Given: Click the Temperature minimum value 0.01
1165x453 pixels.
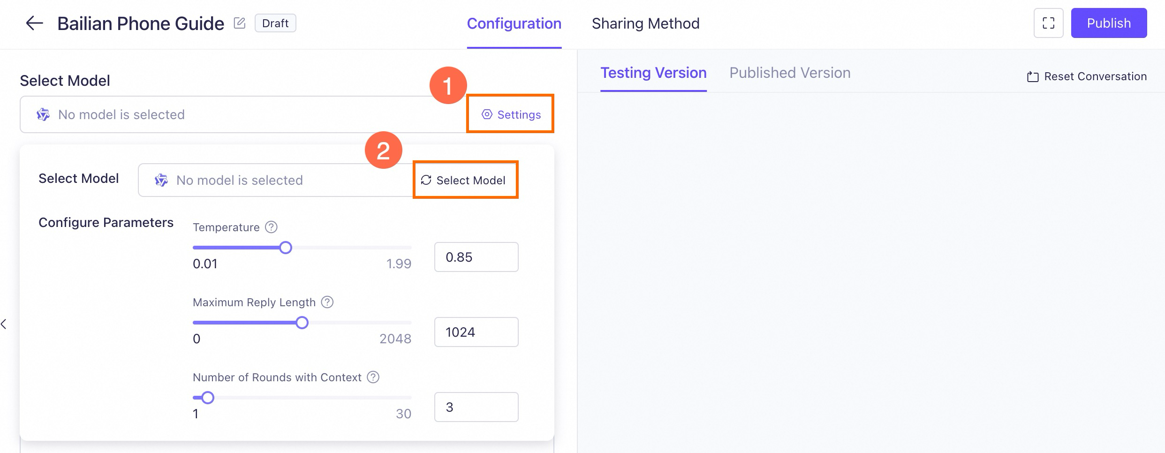Looking at the screenshot, I should 205,264.
